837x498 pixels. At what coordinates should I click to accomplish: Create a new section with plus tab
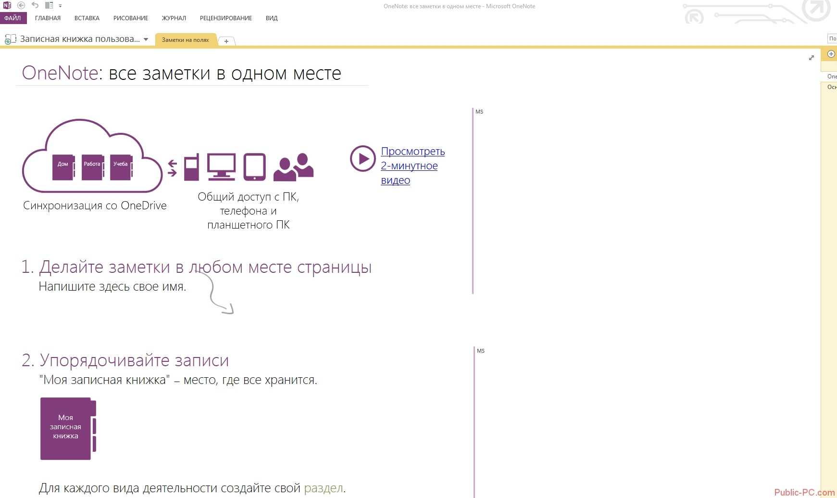pyautogui.click(x=226, y=41)
